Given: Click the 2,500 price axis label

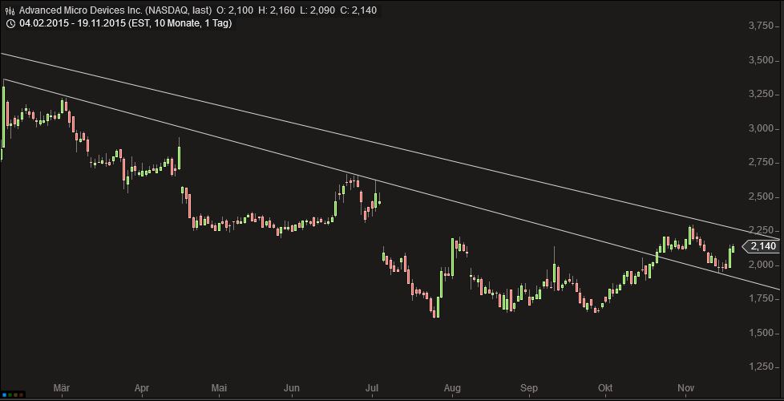Looking at the screenshot, I should click(x=762, y=196).
